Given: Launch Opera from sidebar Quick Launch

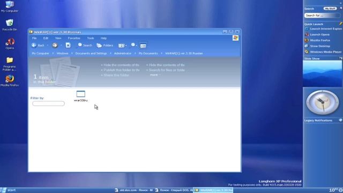Looking at the screenshot, I should click(317, 34).
